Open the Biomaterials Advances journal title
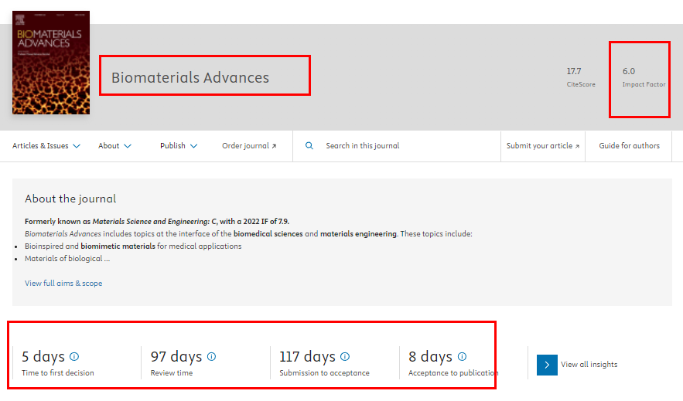 190,77
